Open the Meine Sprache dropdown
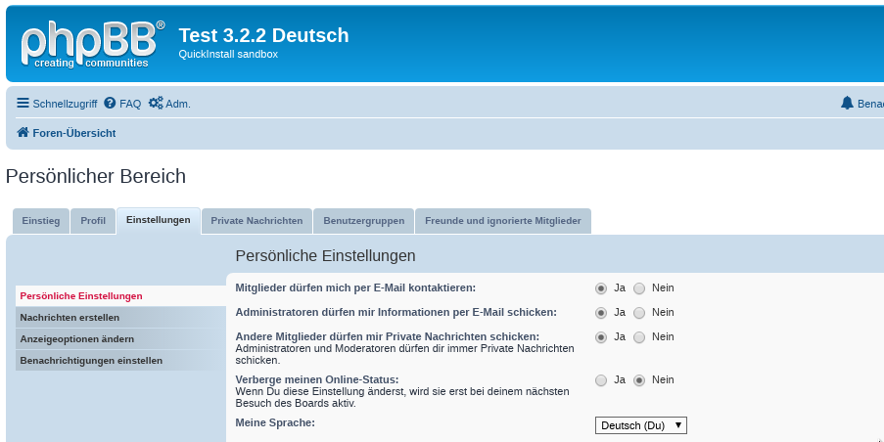The width and height of the screenshot is (884, 442). [x=641, y=425]
